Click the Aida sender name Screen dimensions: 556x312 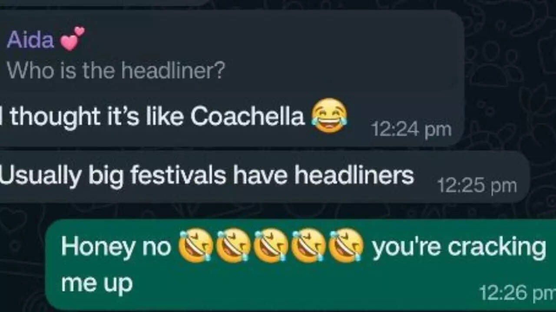[30, 40]
